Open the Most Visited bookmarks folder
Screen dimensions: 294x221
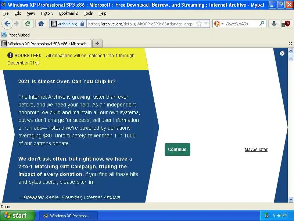pyautogui.click(x=15, y=35)
